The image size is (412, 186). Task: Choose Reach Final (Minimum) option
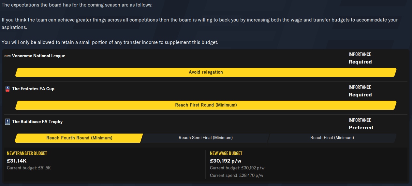[x=332, y=138]
